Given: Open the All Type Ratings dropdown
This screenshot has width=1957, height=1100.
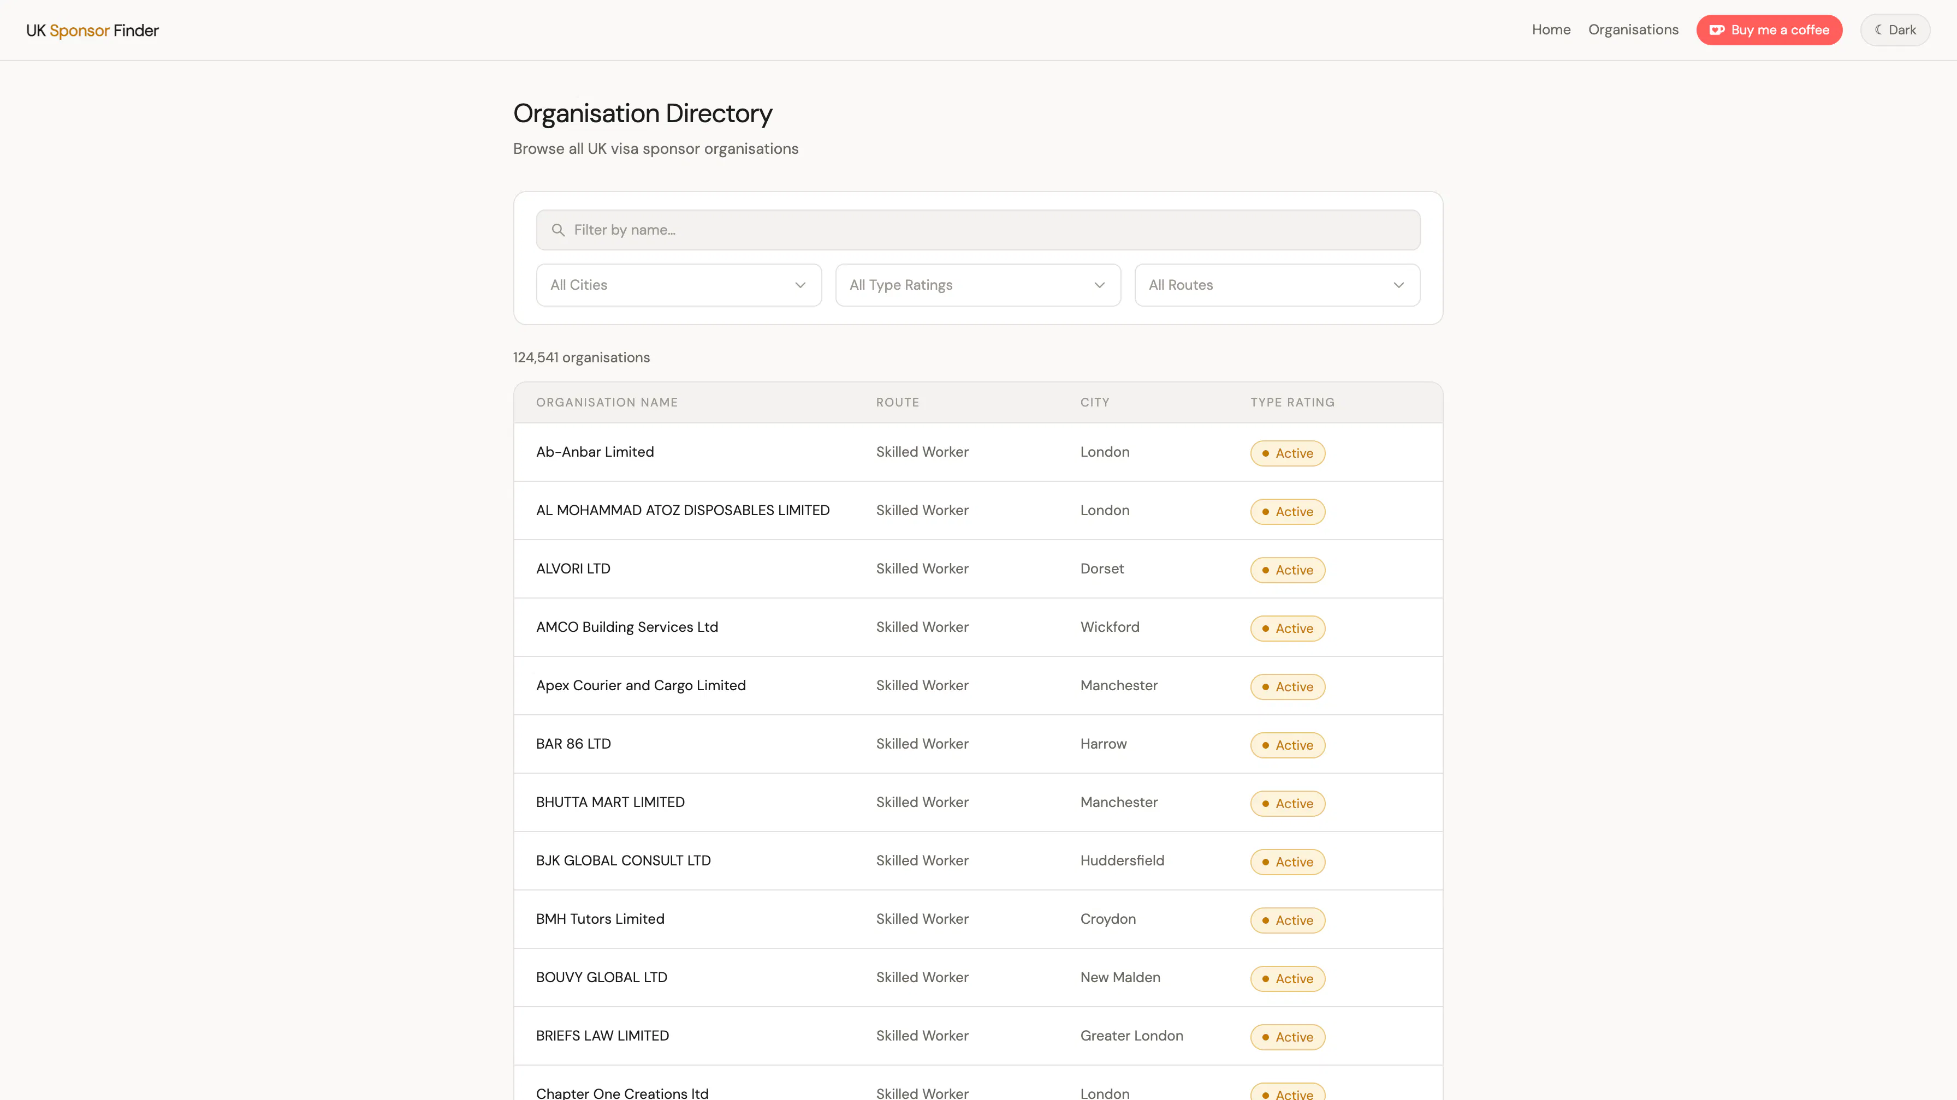Looking at the screenshot, I should point(978,285).
